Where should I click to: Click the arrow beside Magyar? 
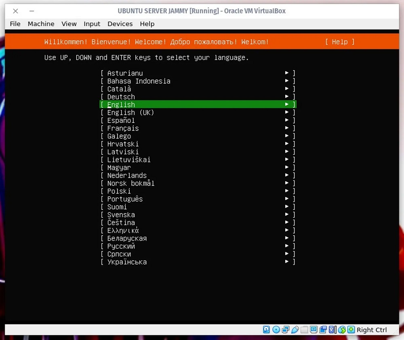287,167
